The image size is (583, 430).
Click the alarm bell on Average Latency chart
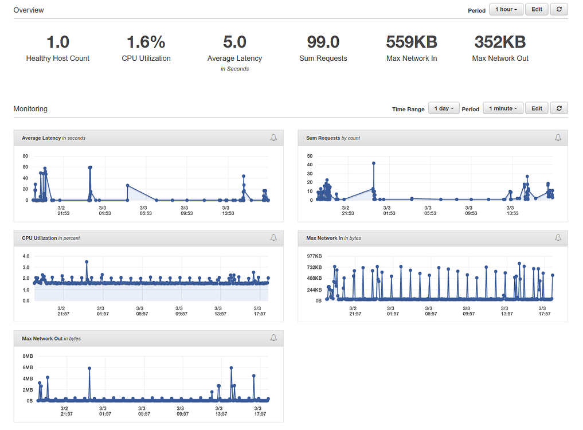273,138
